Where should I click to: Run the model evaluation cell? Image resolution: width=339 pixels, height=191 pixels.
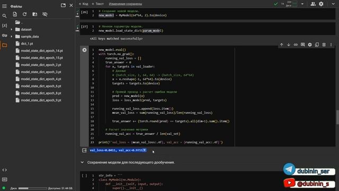[x=84, y=50]
